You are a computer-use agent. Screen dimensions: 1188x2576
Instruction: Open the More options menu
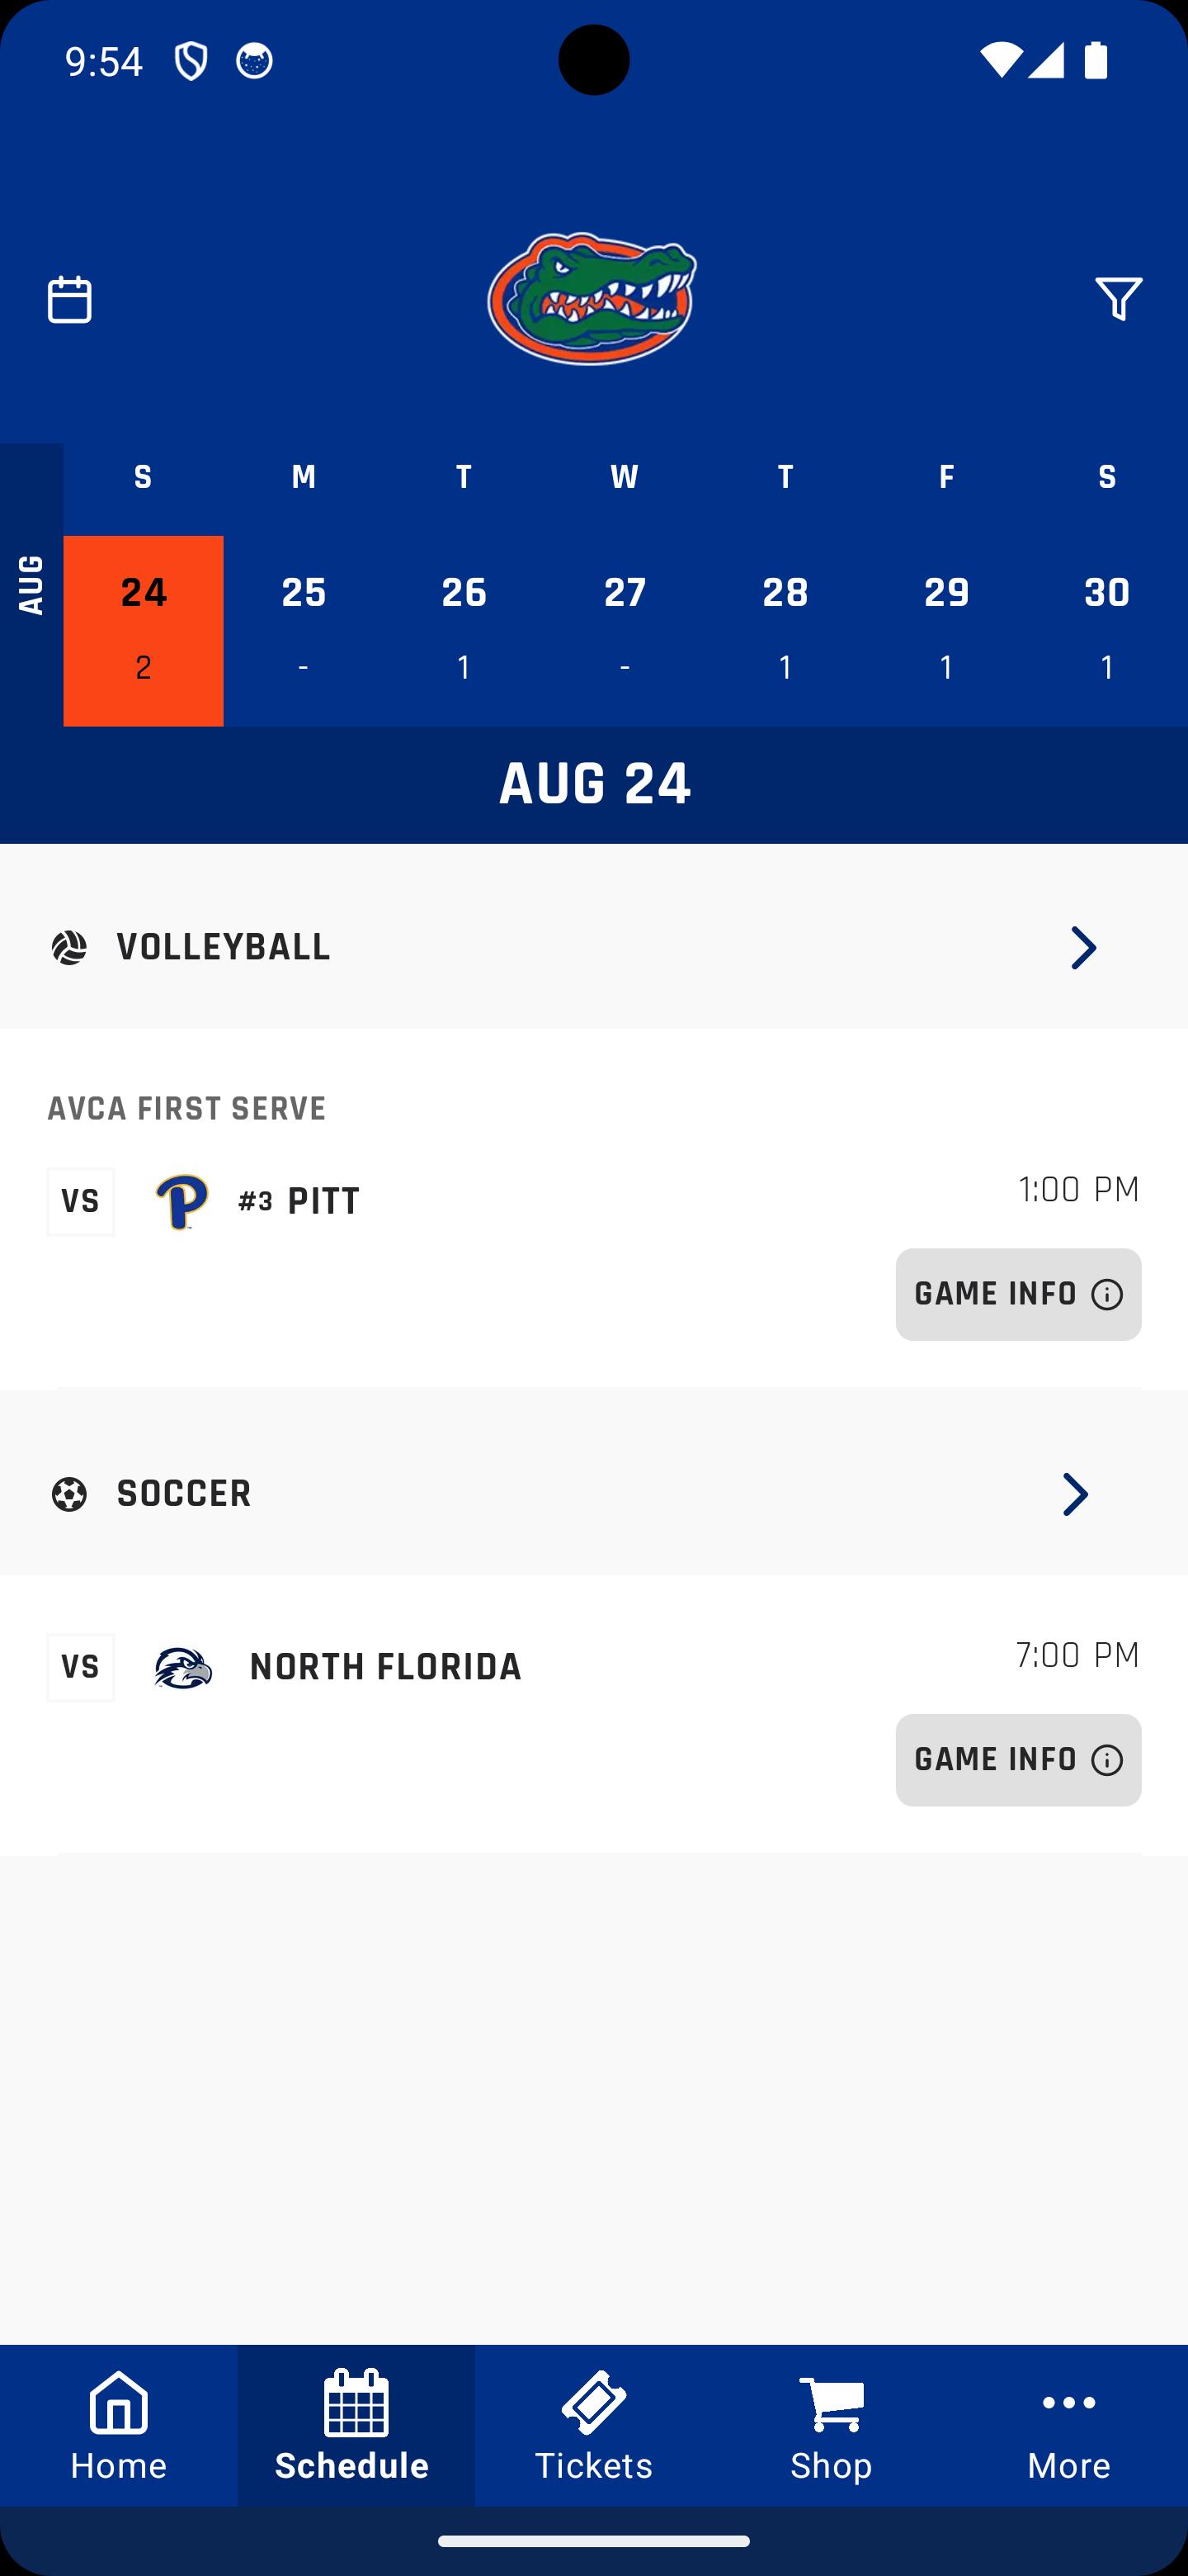pyautogui.click(x=1069, y=2426)
